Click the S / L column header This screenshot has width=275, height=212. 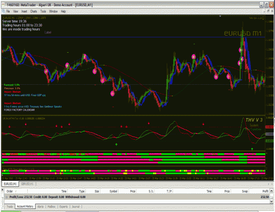point(151,191)
